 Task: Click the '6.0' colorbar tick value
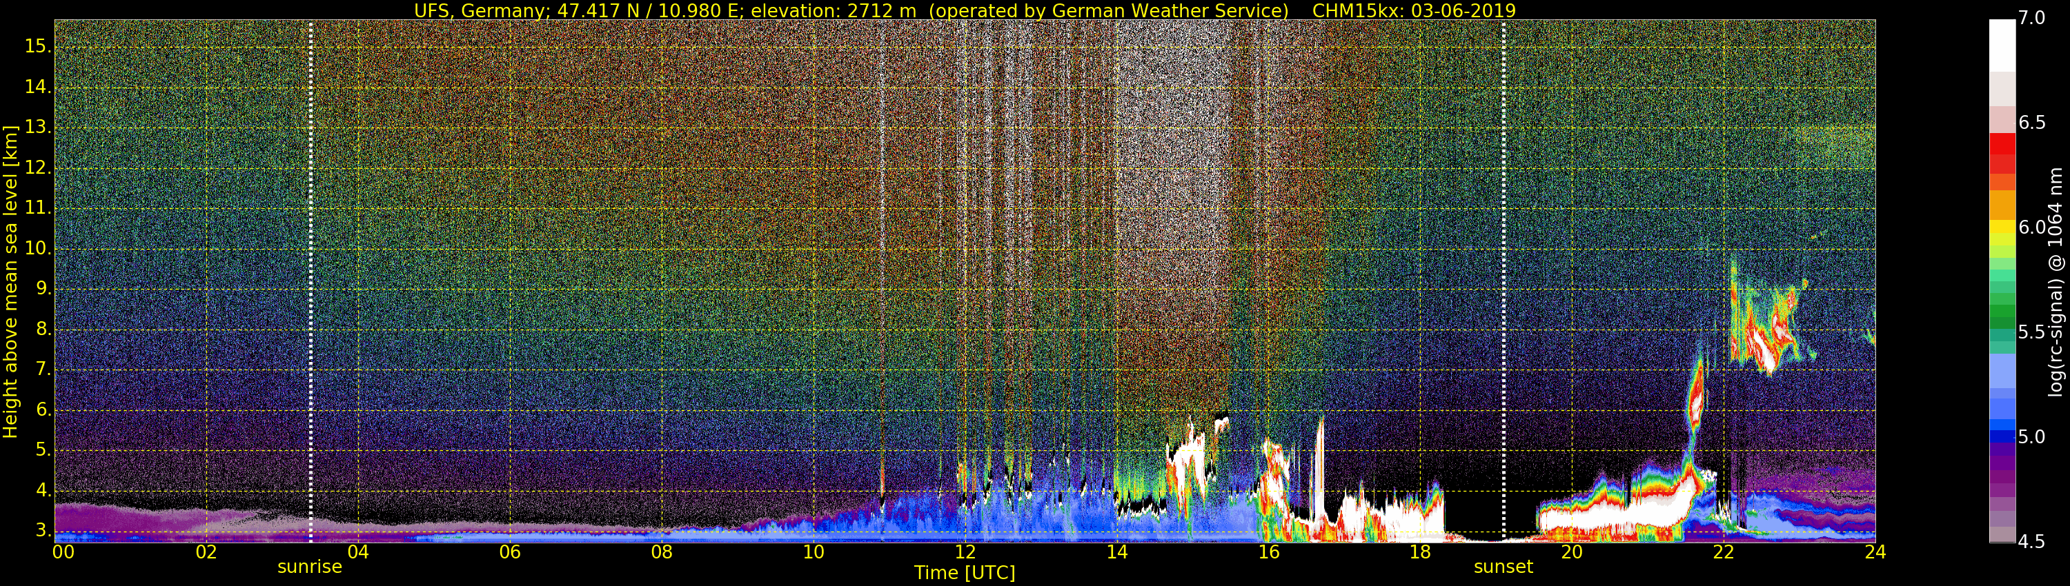pos(2031,228)
